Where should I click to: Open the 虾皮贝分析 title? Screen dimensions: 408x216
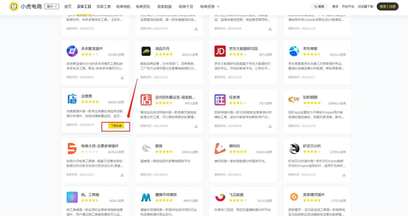[312, 146]
